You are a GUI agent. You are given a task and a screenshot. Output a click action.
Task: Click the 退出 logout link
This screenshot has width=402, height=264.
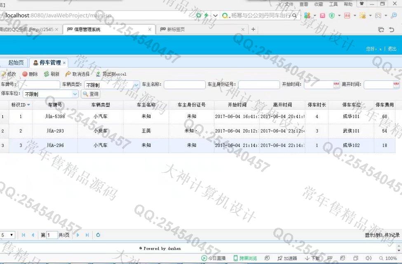[x=392, y=49]
